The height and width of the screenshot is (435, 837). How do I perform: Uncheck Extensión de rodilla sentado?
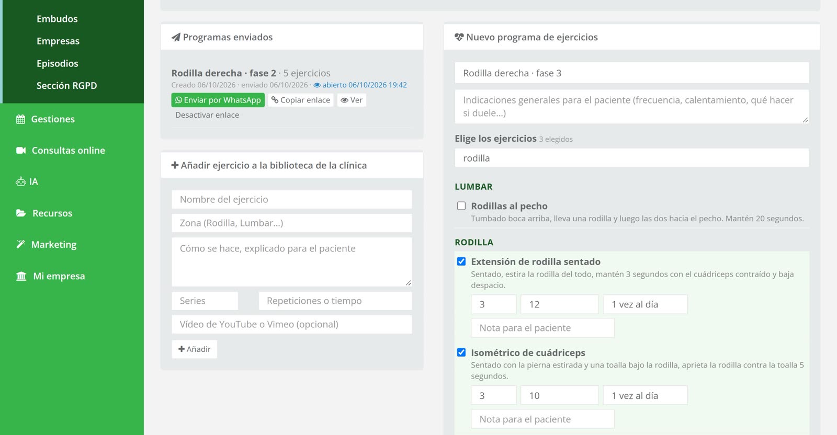[461, 261]
